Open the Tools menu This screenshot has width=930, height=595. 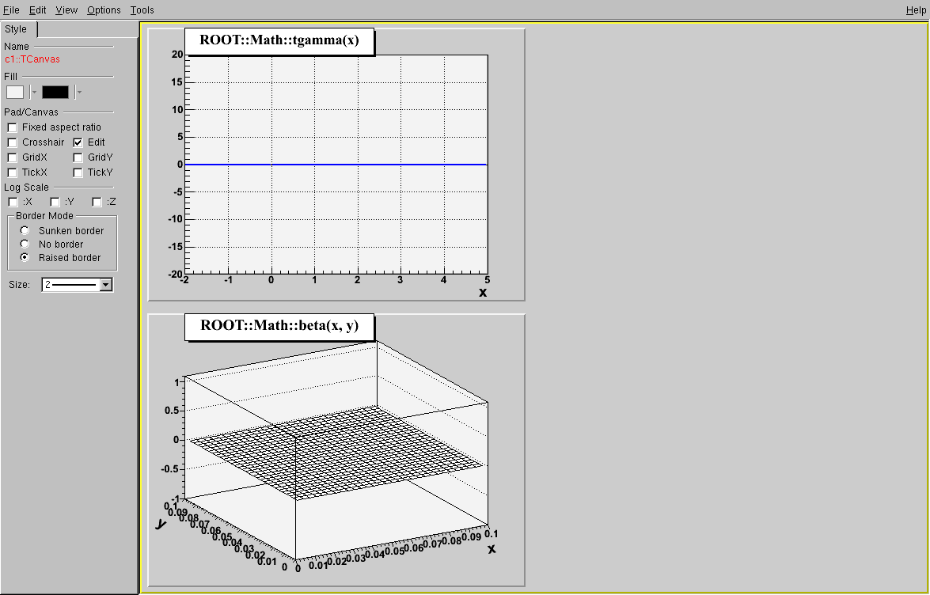coord(142,10)
